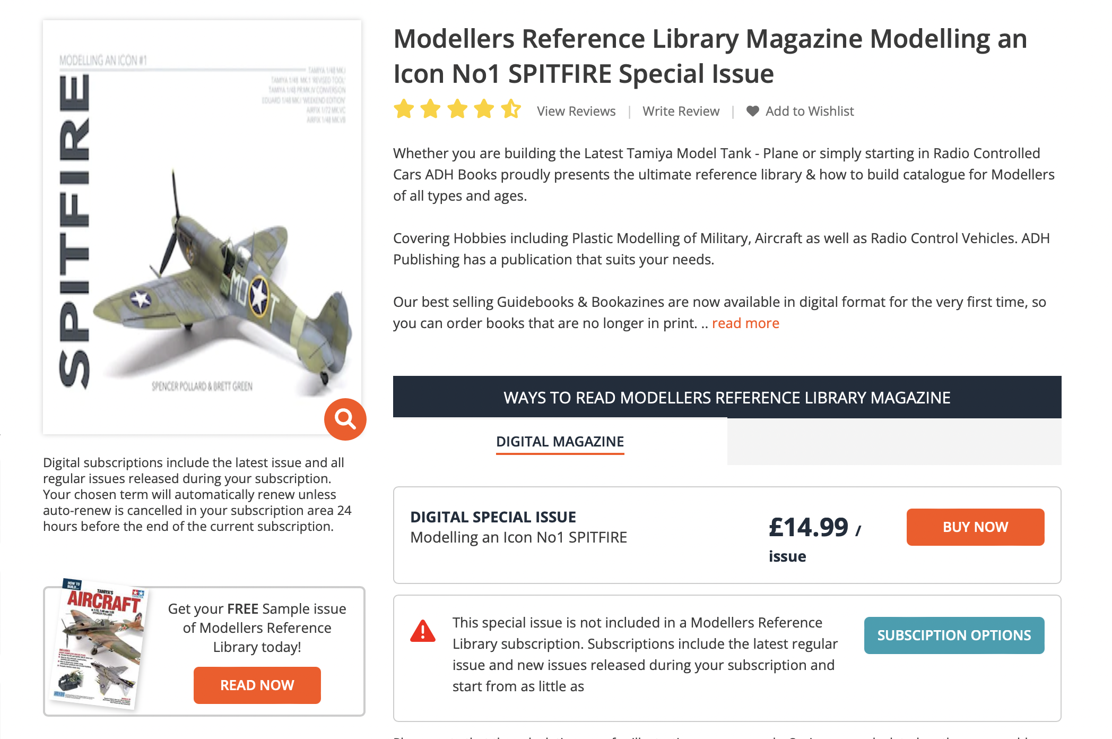Click the heart icon beside Add to Wishlist
1112x739 pixels.
[752, 111]
